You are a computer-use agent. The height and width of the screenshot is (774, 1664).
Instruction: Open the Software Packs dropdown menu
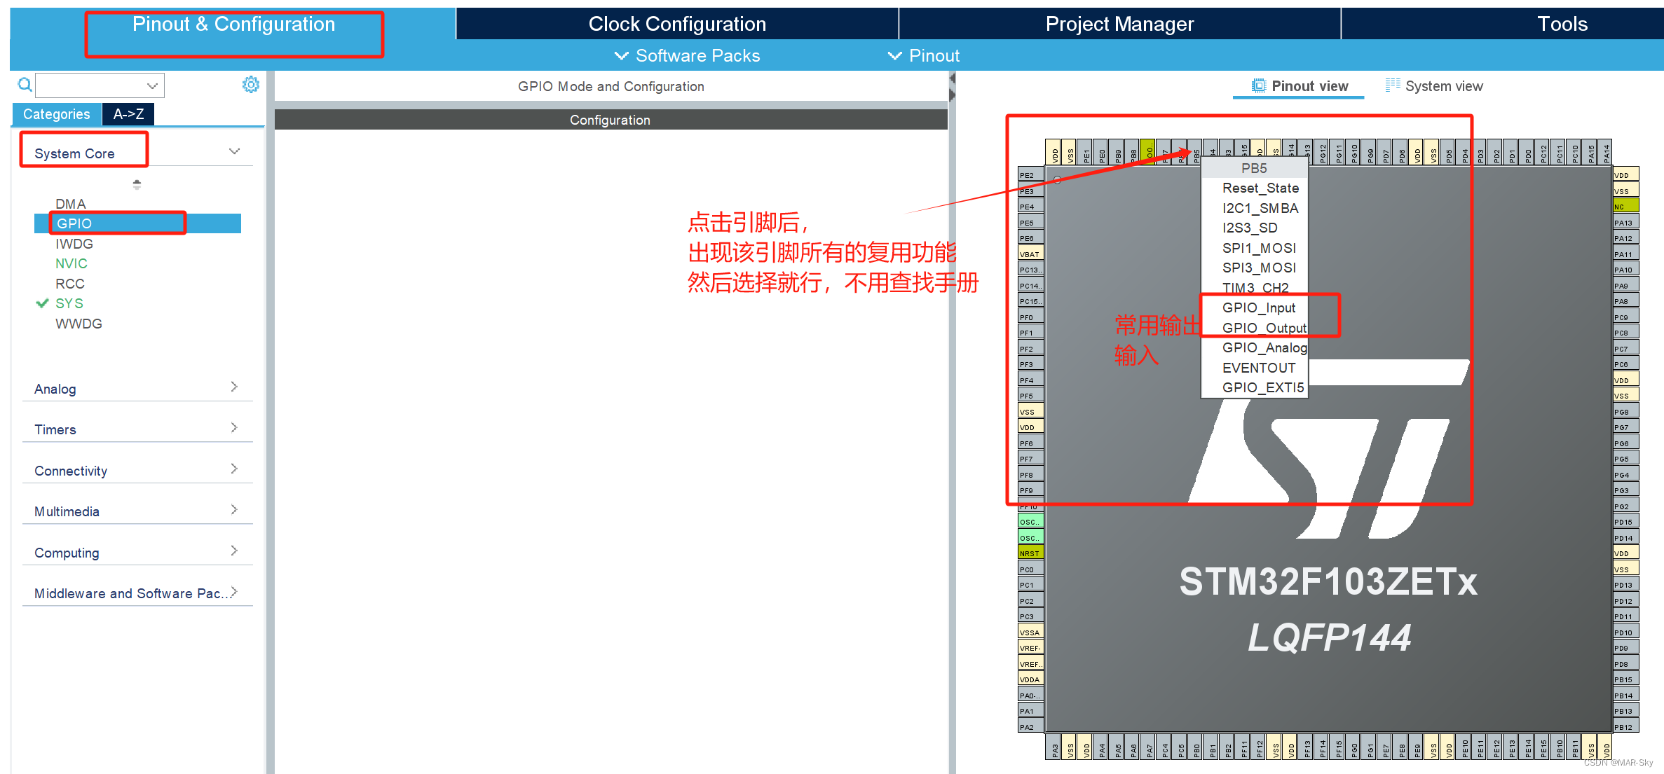(x=687, y=55)
